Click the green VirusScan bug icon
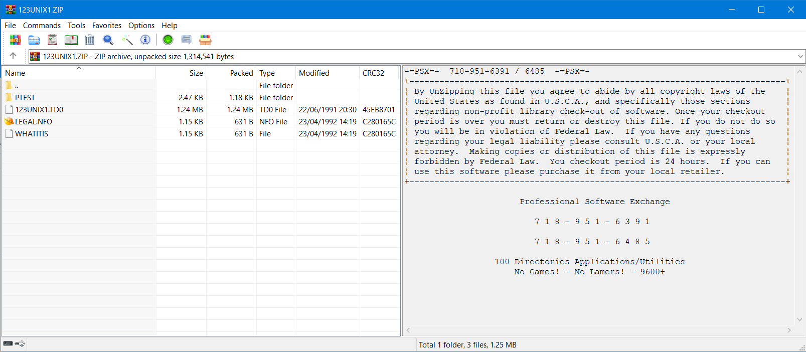This screenshot has height=352, width=806. [168, 40]
